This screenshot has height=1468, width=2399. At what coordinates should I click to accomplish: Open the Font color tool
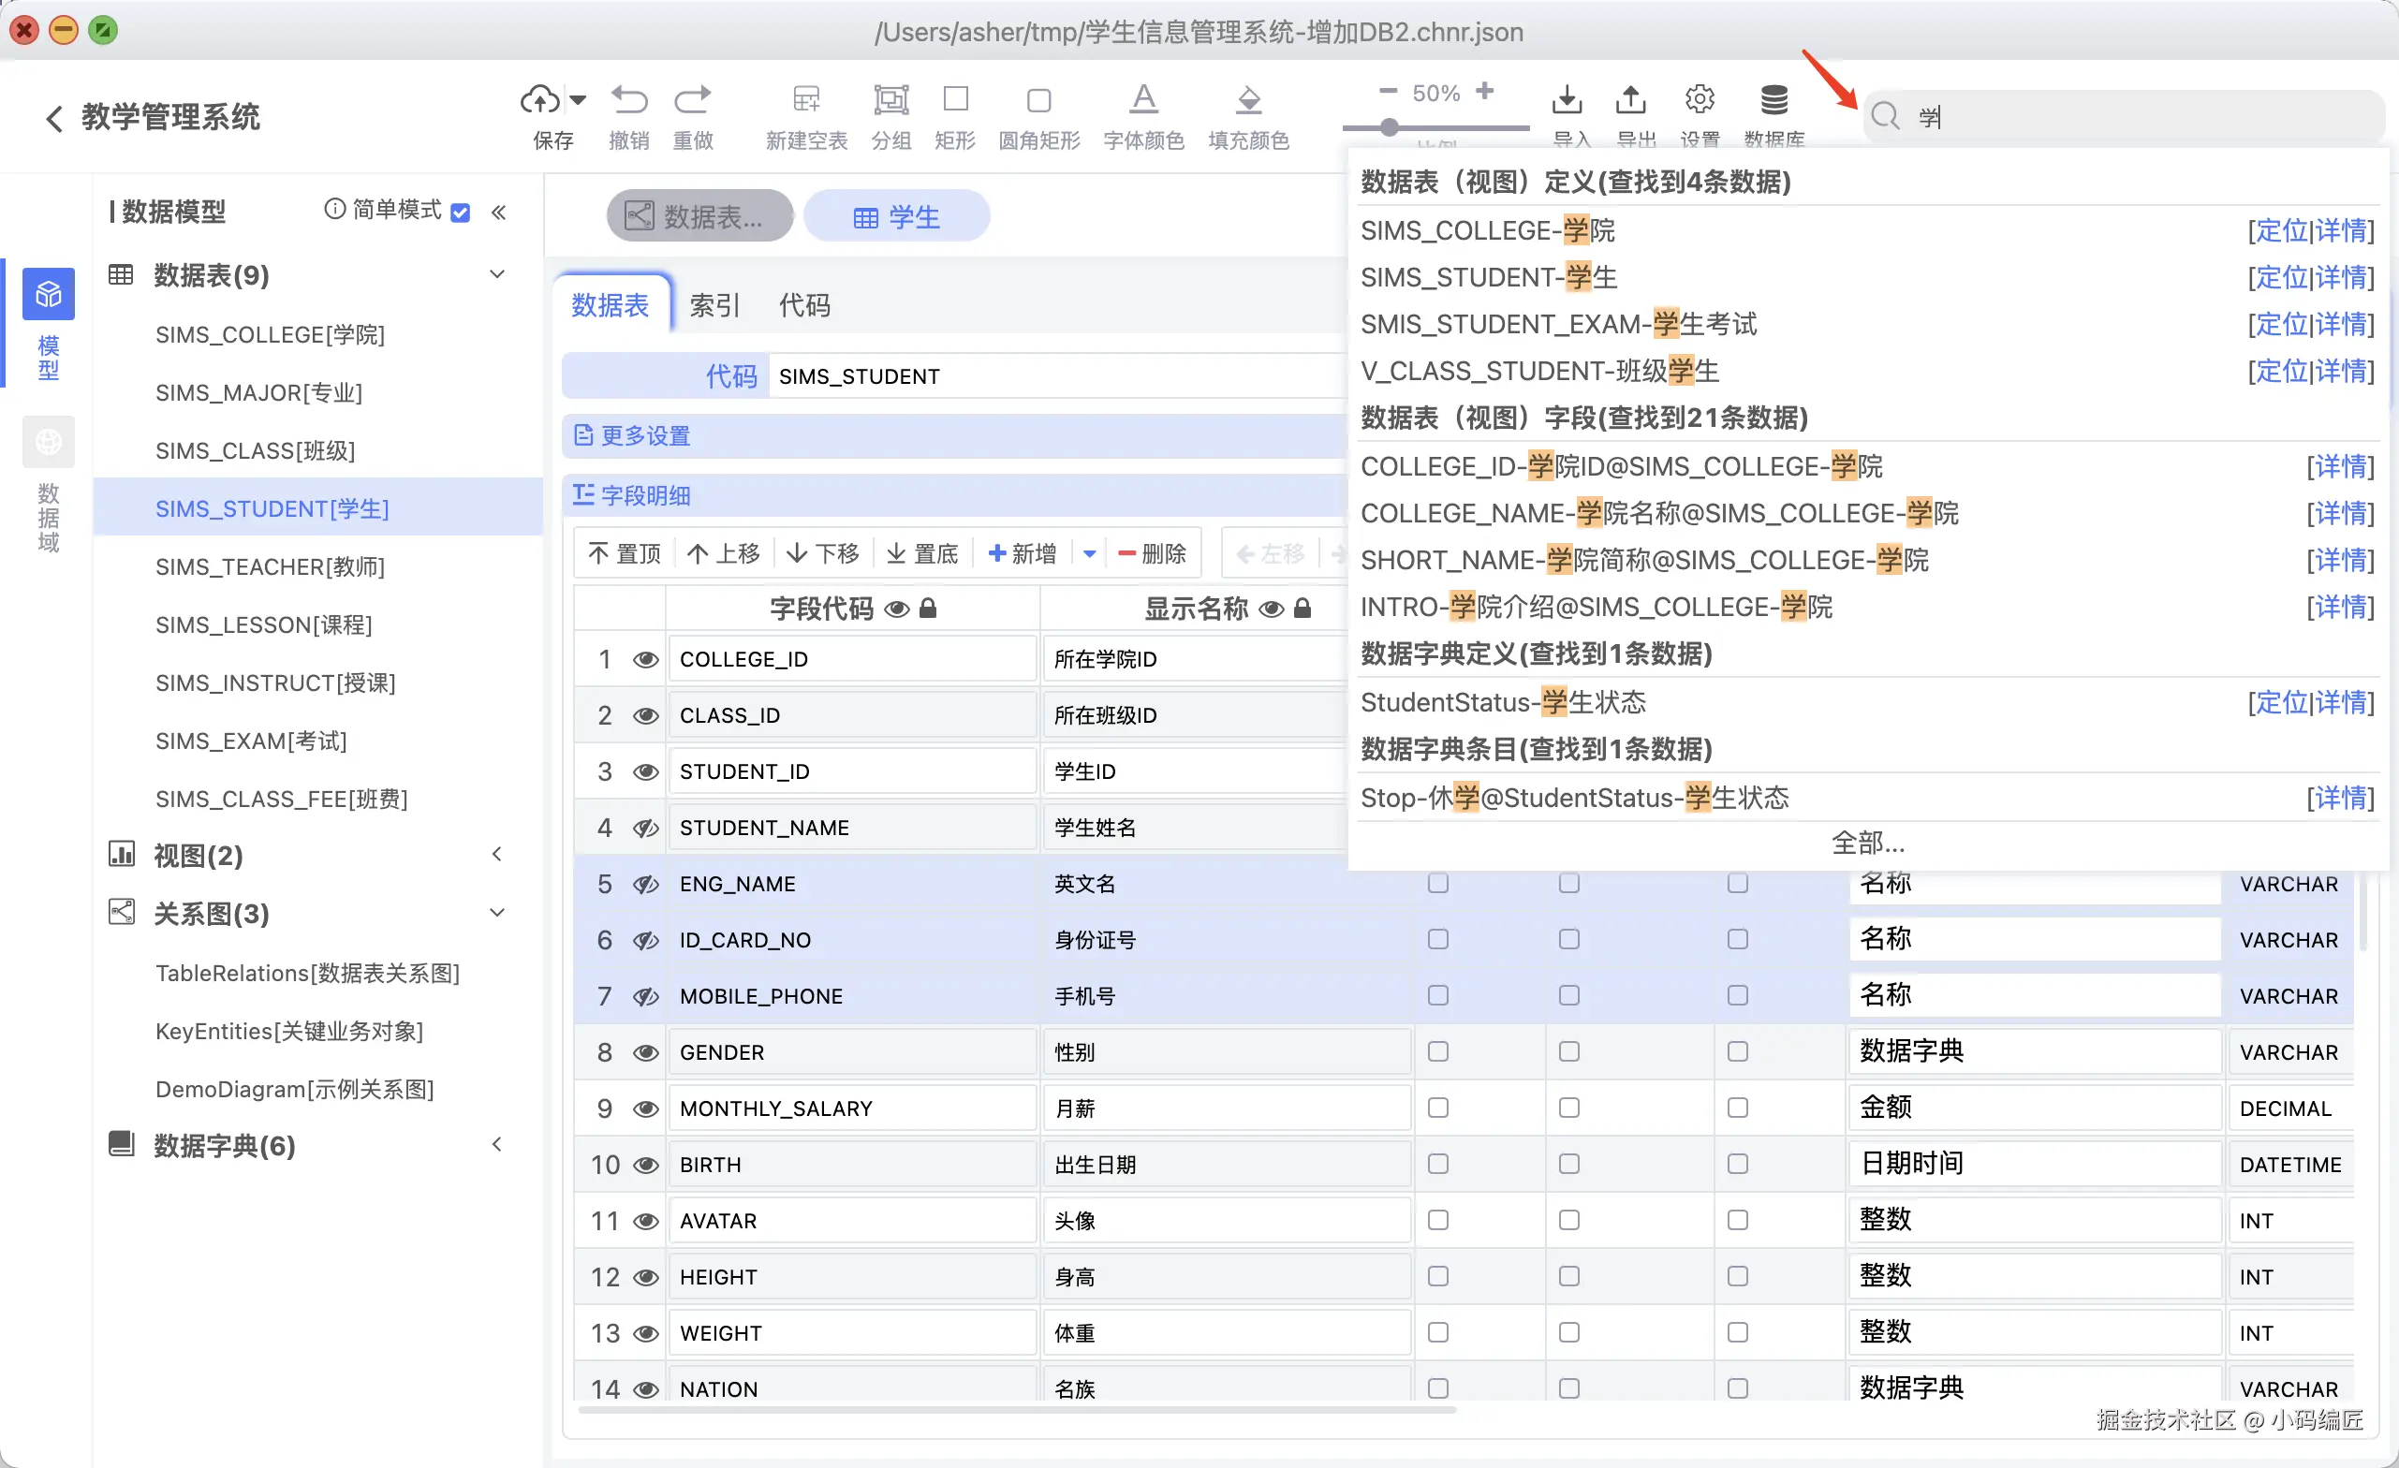tap(1143, 99)
